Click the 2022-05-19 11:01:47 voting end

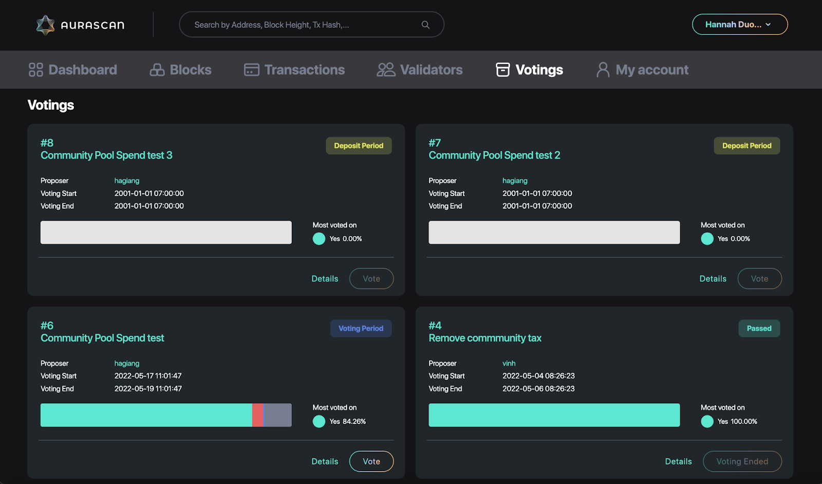(x=148, y=389)
